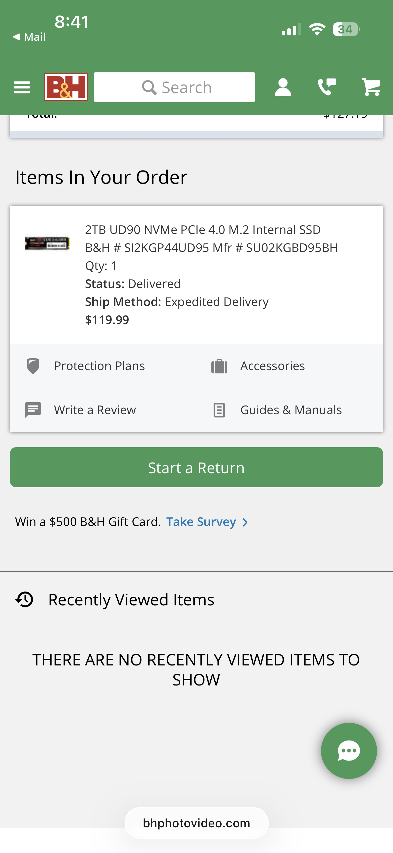Go back to the Mail app
Screen dimensions: 393x853
pyautogui.click(x=29, y=37)
